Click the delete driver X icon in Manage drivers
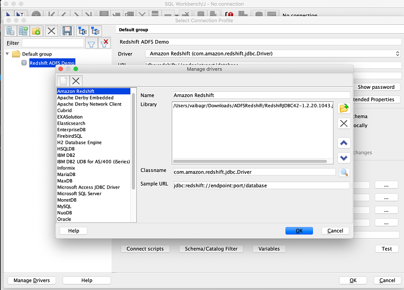 76,81
